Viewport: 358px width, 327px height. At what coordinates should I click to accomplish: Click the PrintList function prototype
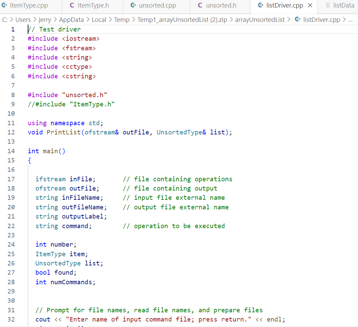click(130, 132)
